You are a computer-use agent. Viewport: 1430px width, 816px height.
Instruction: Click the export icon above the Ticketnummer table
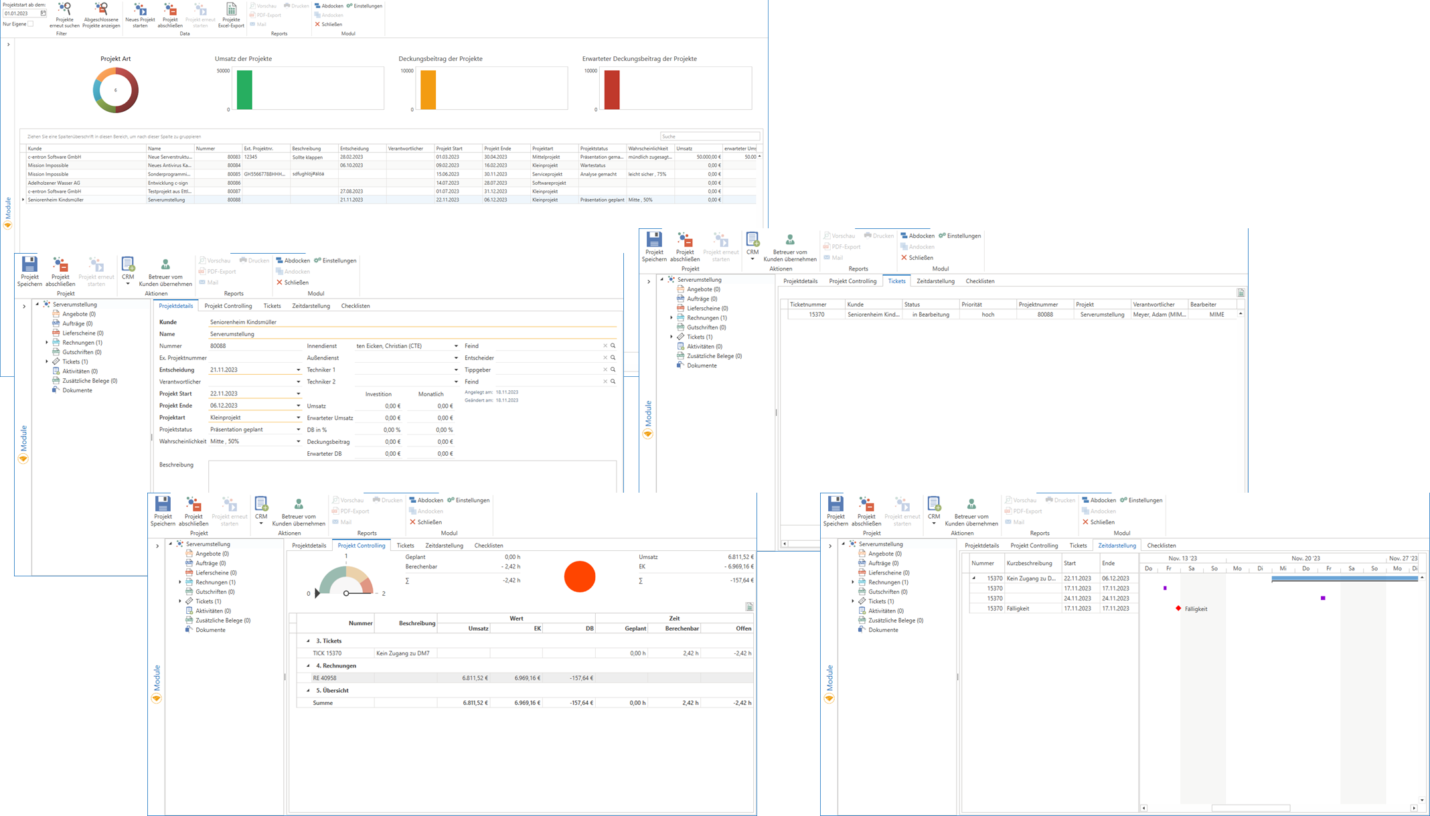tap(1241, 293)
